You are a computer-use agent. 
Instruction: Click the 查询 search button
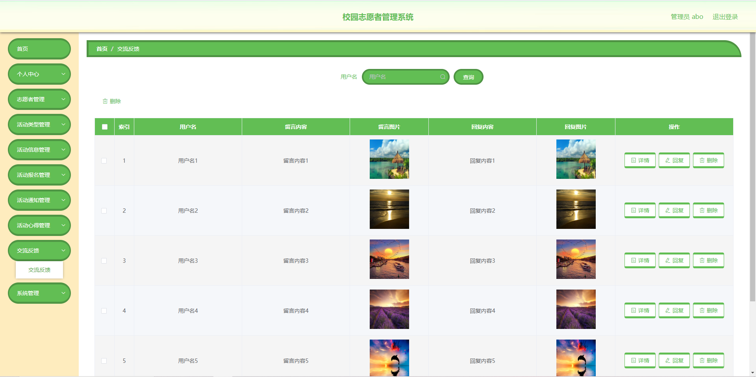(x=468, y=77)
